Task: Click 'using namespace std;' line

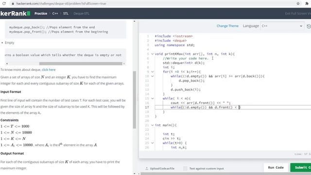Action: tap(174, 45)
